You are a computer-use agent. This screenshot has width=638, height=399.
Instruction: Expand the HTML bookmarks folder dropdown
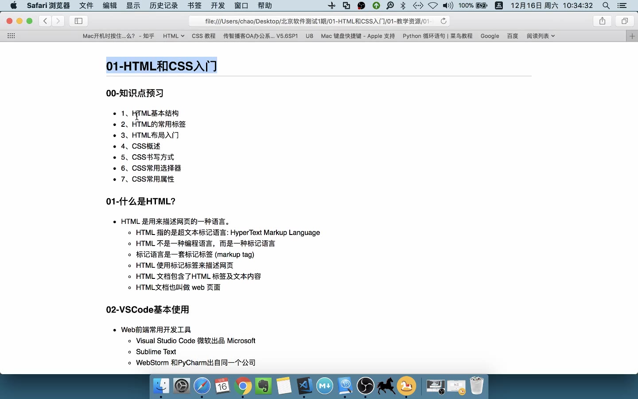(x=173, y=36)
